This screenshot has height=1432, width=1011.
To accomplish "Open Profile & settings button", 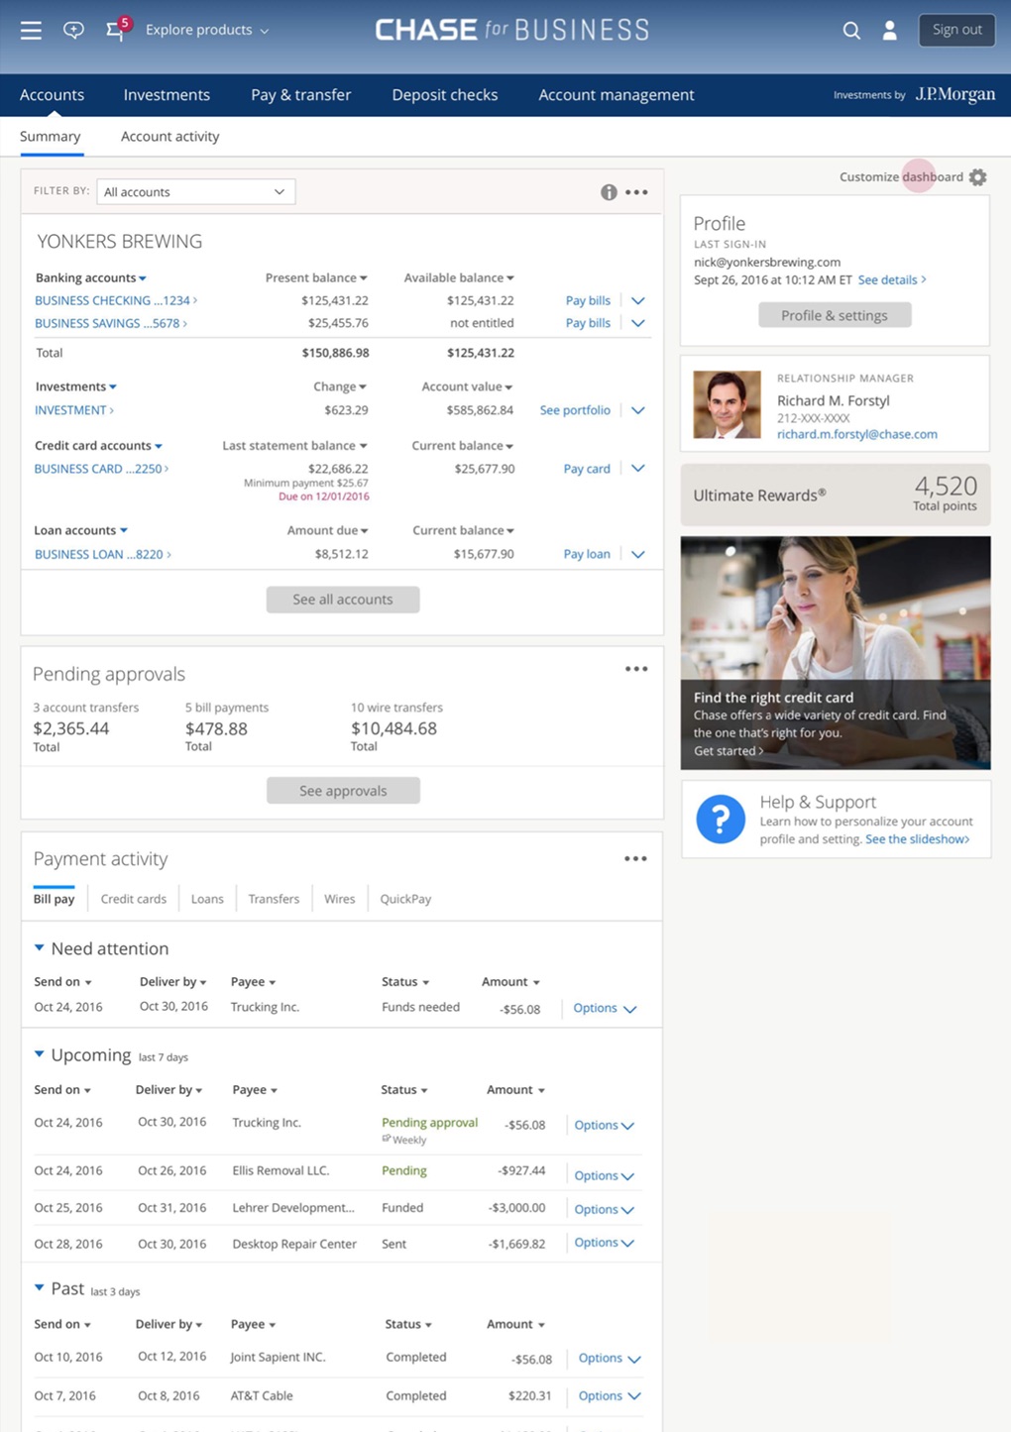I will [x=835, y=315].
